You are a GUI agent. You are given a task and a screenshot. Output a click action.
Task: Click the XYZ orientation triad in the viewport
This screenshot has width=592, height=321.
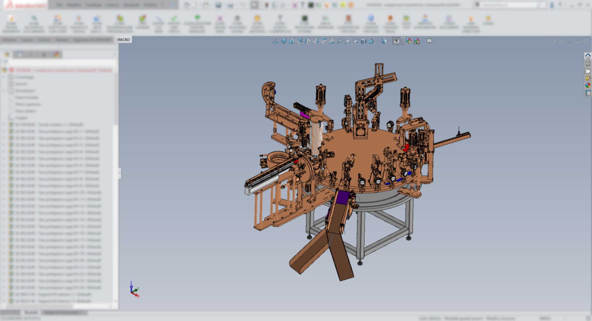click(x=135, y=290)
